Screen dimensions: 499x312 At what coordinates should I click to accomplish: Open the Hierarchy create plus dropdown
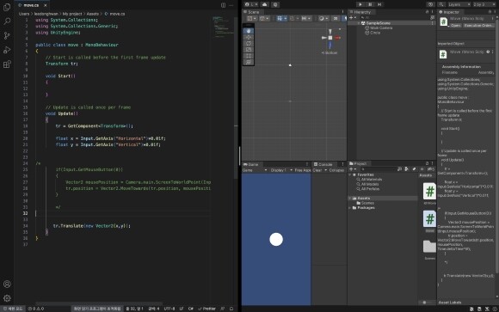pyautogui.click(x=353, y=18)
